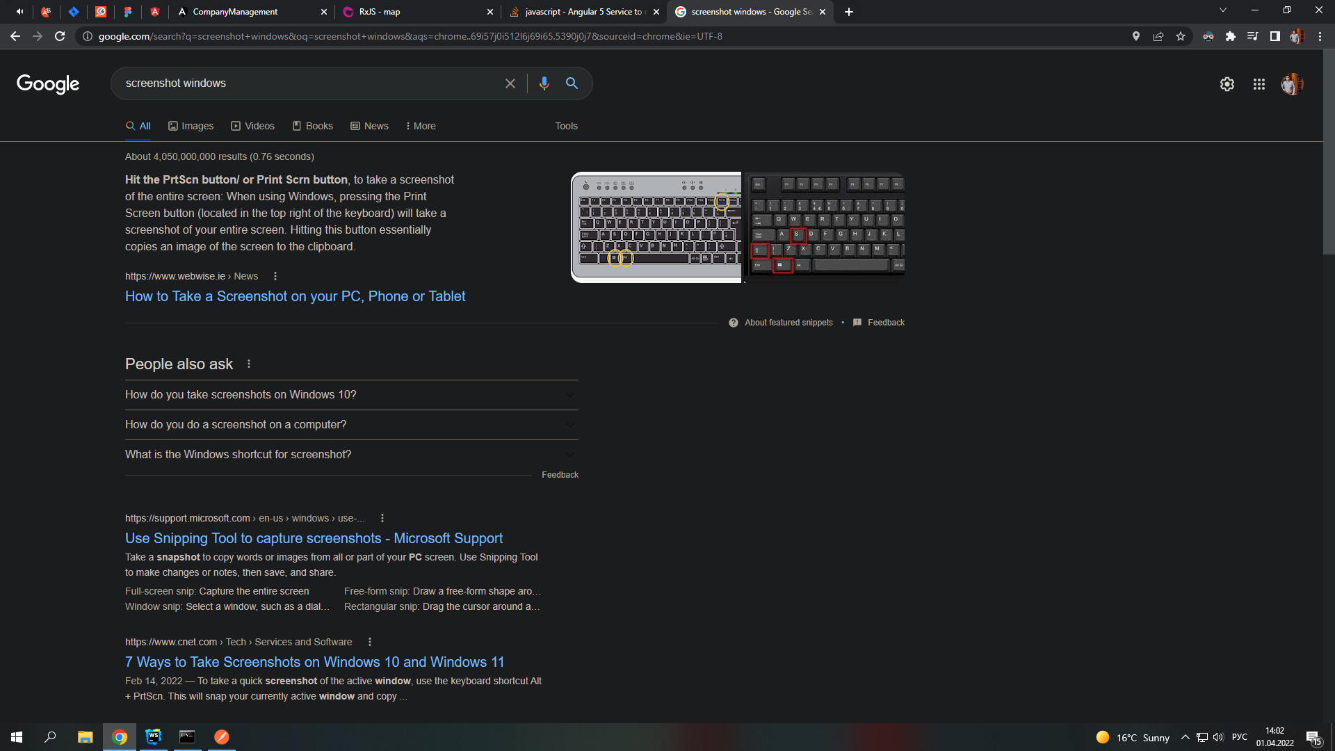The image size is (1335, 751).
Task: Open Postman from the taskbar
Action: [221, 737]
